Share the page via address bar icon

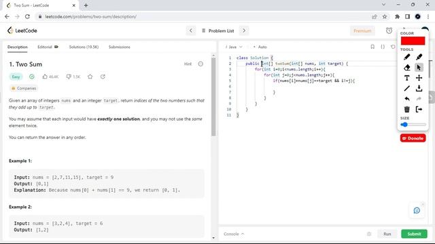(375, 16)
